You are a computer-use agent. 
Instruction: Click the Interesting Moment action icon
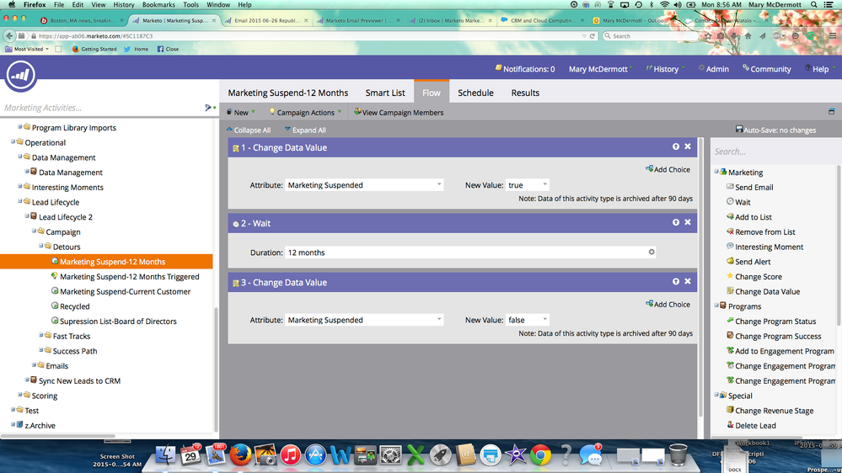coord(730,246)
